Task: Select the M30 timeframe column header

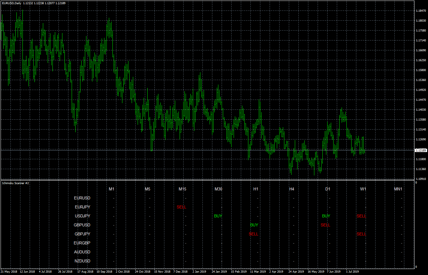Action: coord(218,189)
